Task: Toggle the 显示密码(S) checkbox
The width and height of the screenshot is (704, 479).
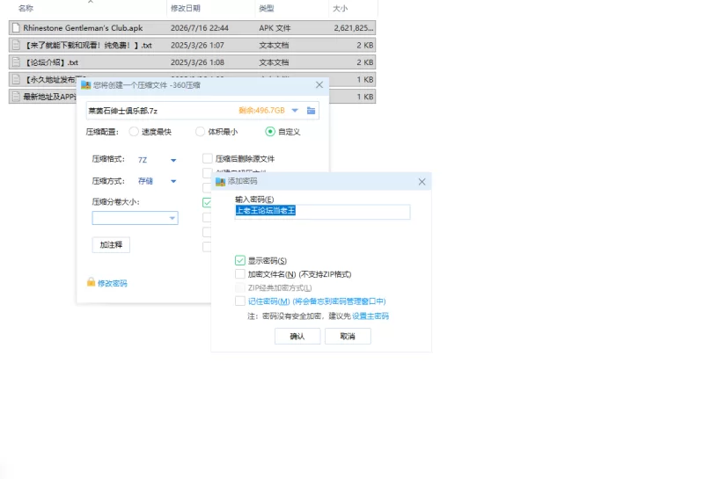Action: click(x=239, y=260)
